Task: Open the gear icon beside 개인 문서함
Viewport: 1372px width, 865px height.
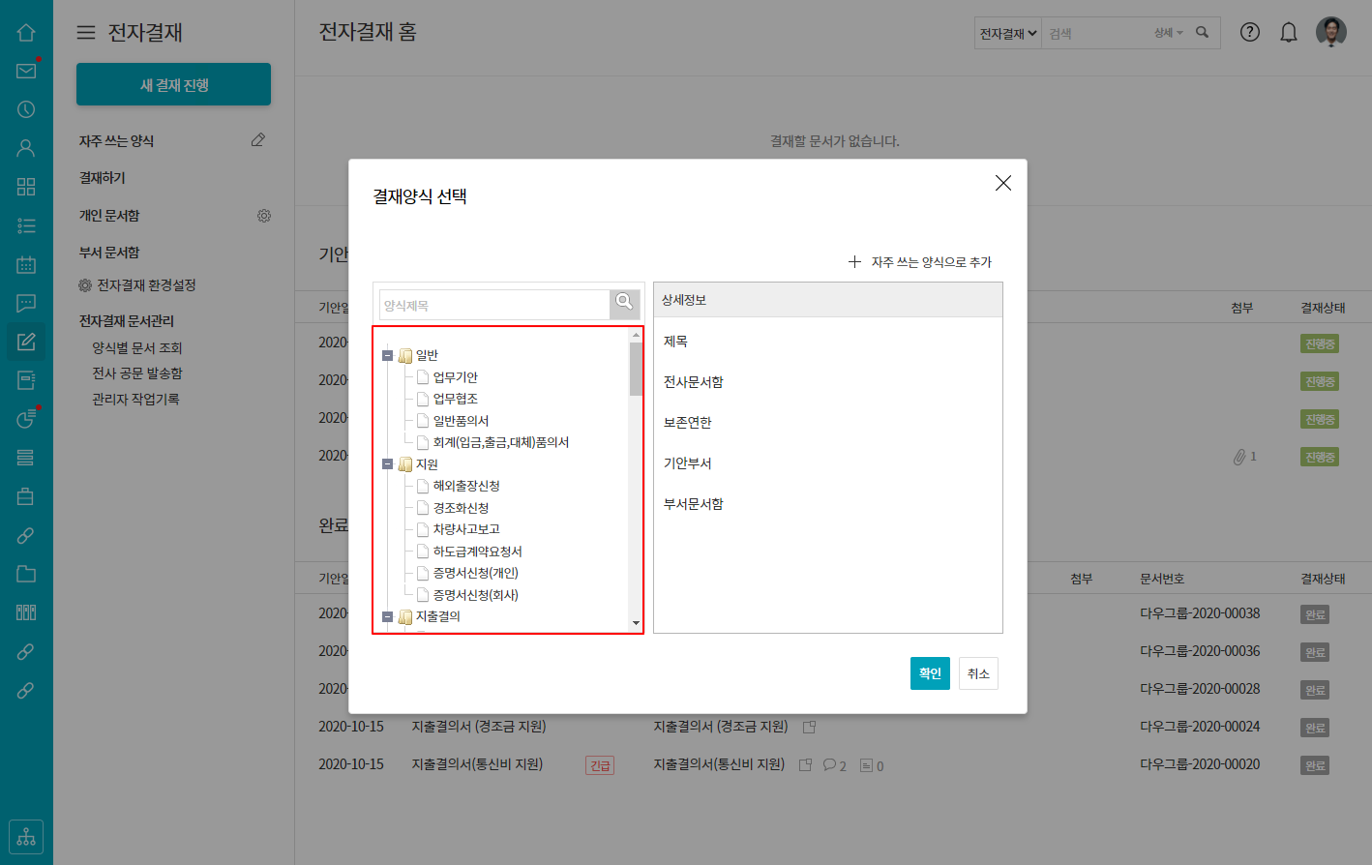Action: pos(264,216)
